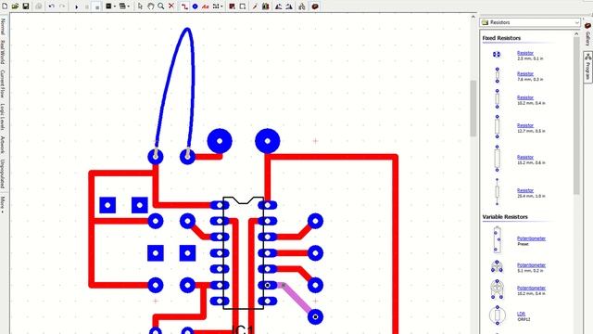Click the Variable Resistors heading
Image resolution: width=593 pixels, height=334 pixels.
point(505,216)
